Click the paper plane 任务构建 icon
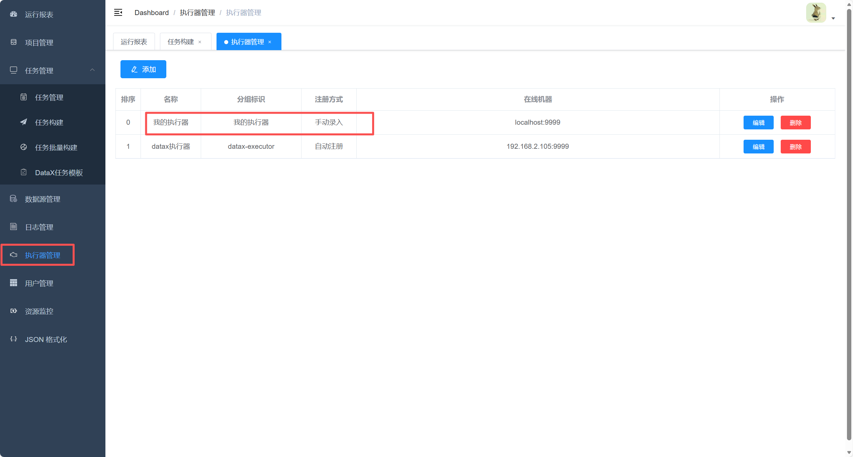 [x=23, y=122]
